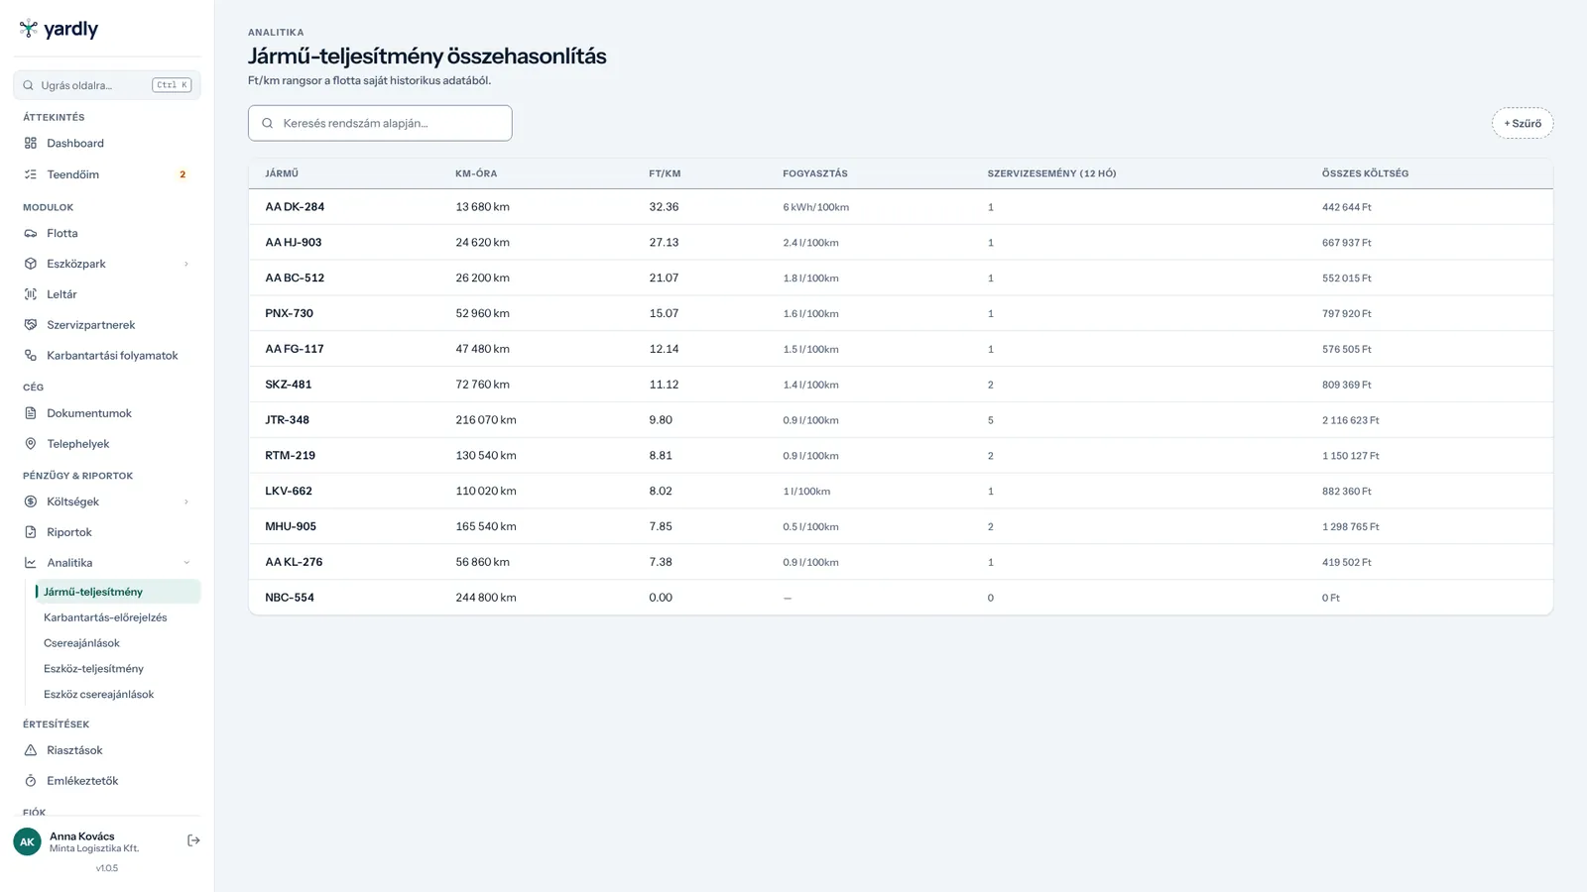
Task: Click the Riasztások warning triangle icon
Action: [x=31, y=750]
